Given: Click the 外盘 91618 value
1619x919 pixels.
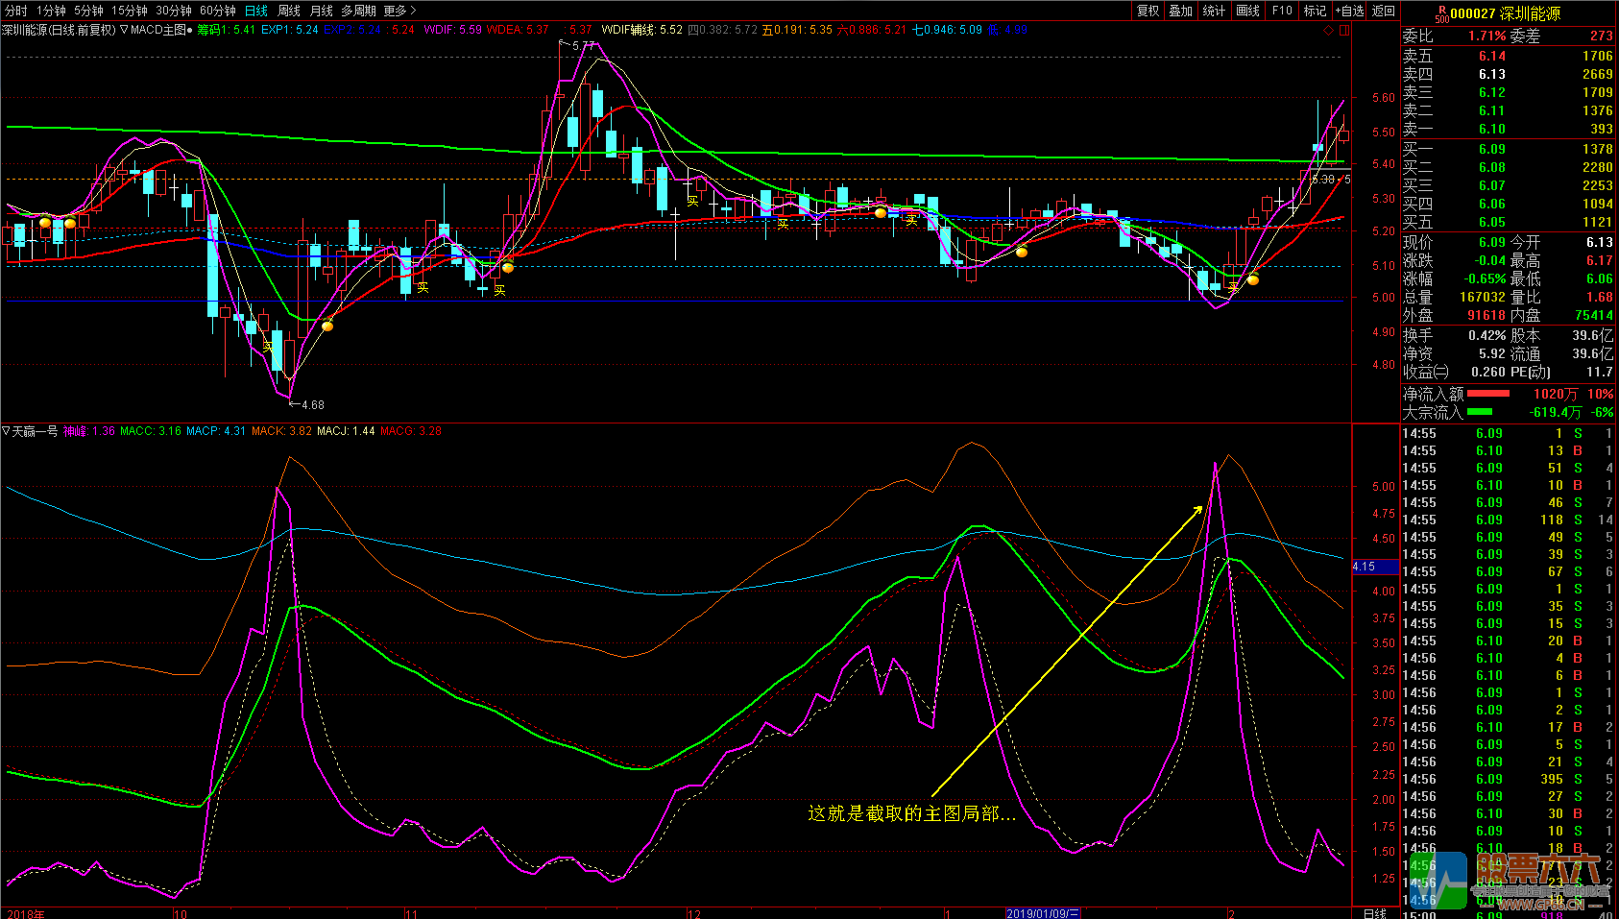Looking at the screenshot, I should (x=1486, y=316).
